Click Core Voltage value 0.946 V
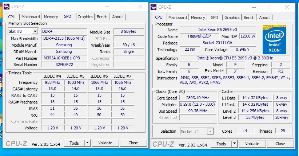Viewport: 299px width, 156px height. [x=243, y=49]
